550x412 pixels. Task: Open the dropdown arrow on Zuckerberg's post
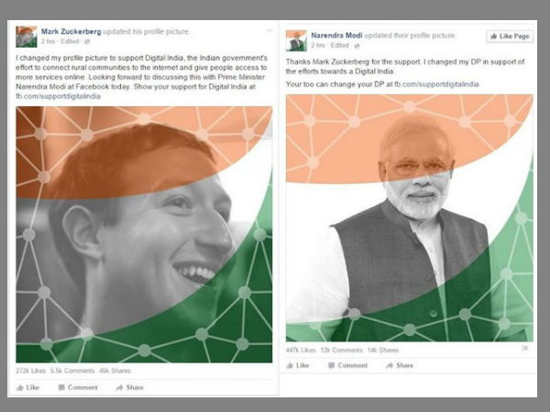(x=269, y=31)
